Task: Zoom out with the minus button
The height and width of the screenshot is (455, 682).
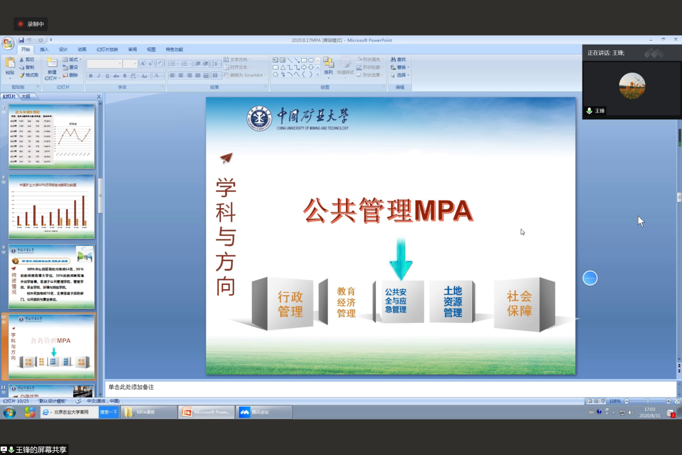Action: pyautogui.click(x=627, y=401)
